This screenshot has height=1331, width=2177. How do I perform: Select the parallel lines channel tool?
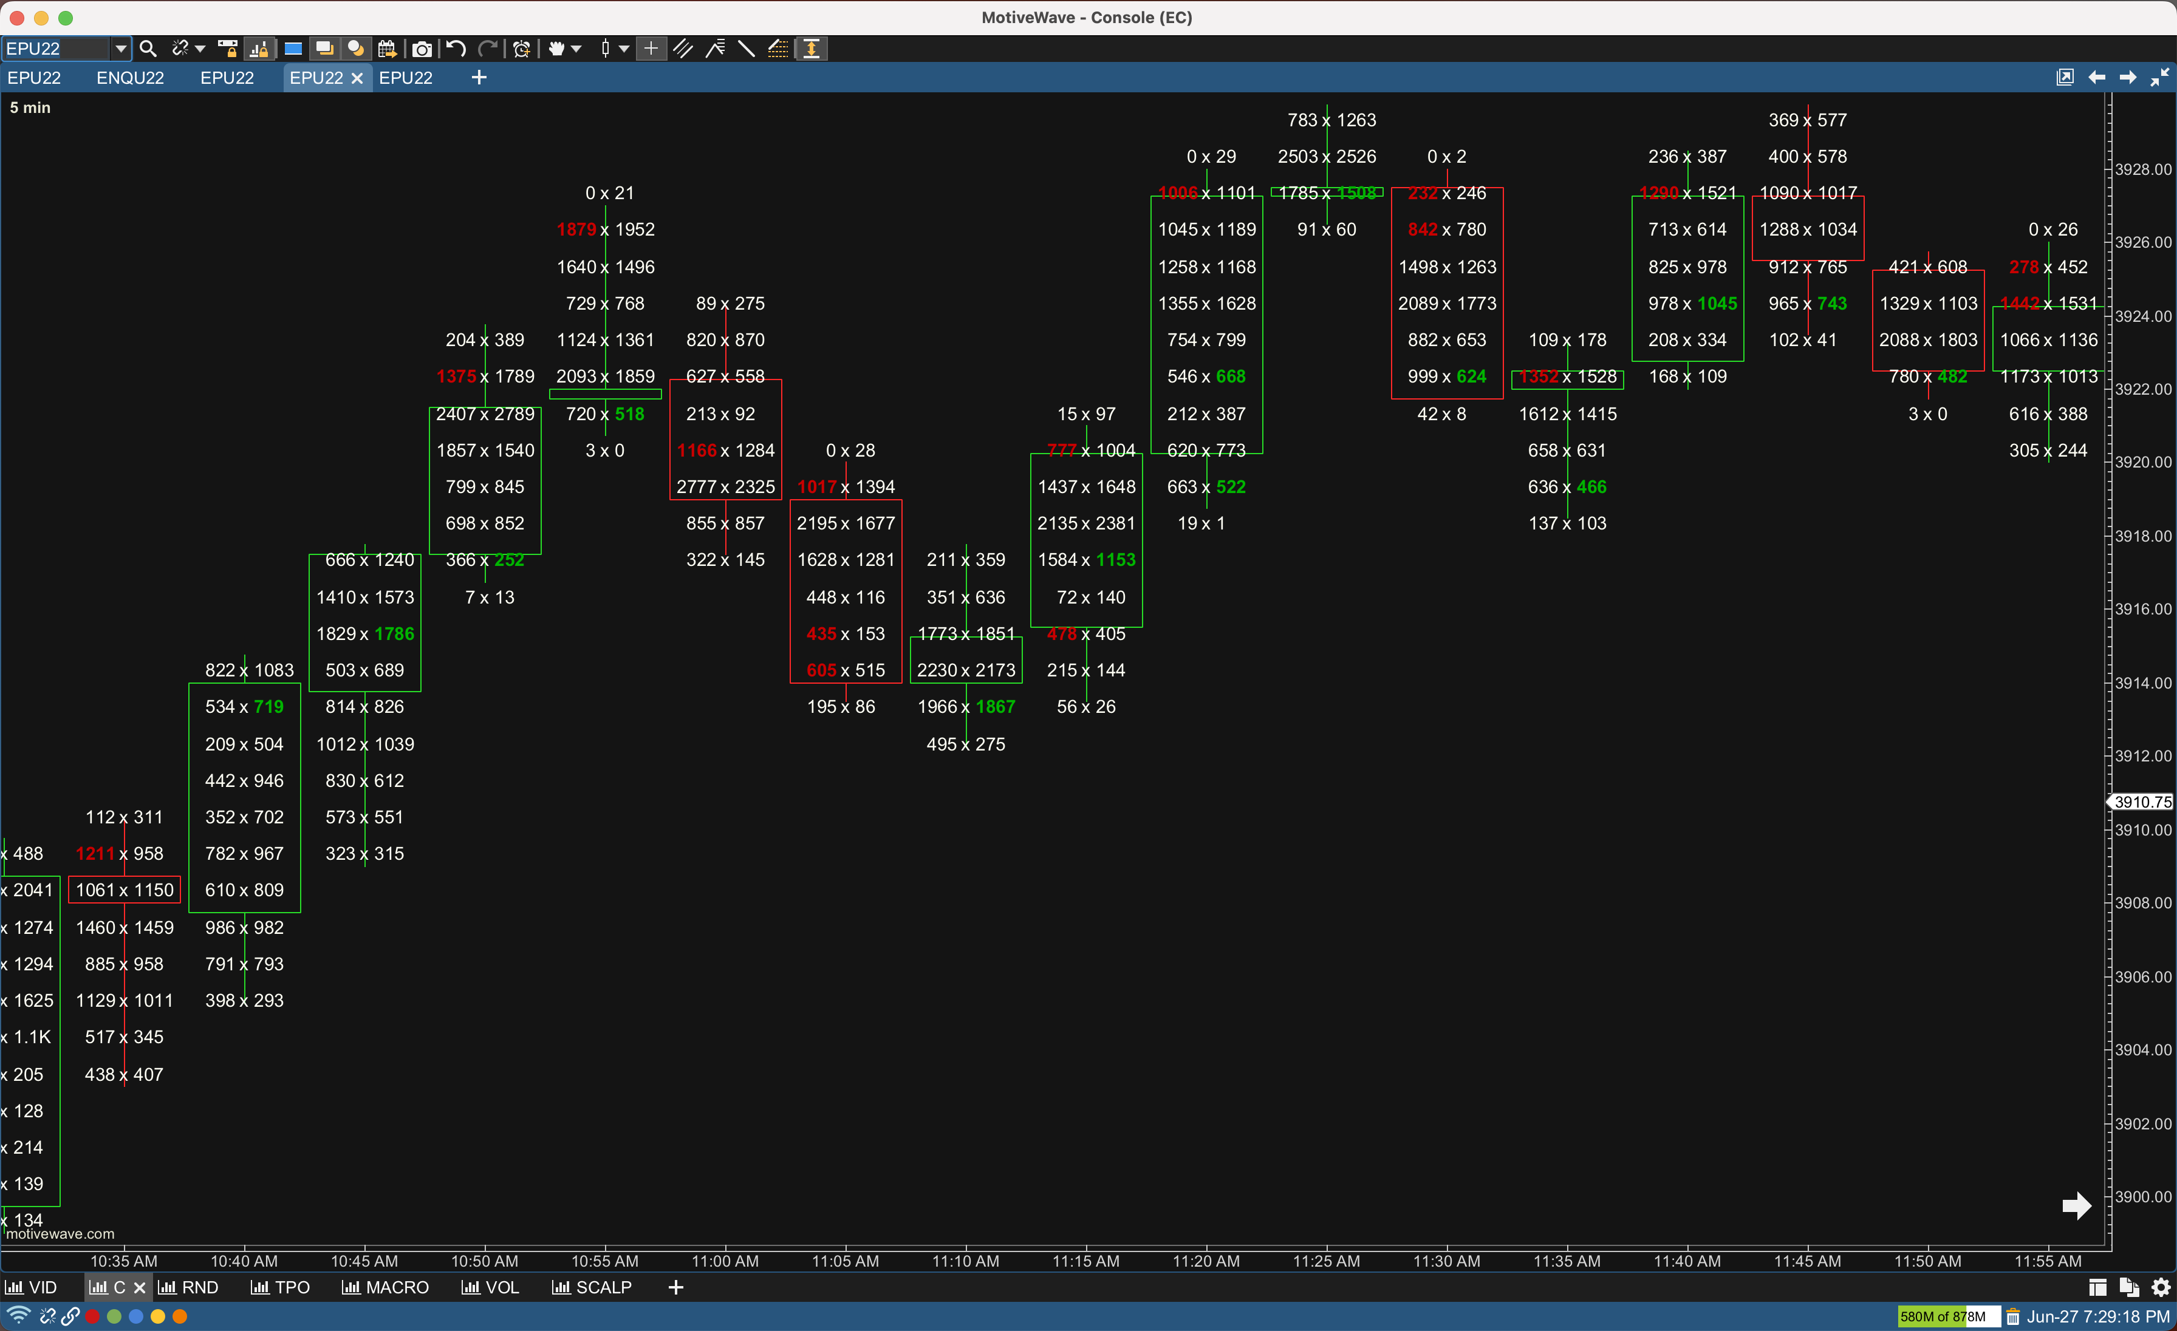[x=683, y=49]
